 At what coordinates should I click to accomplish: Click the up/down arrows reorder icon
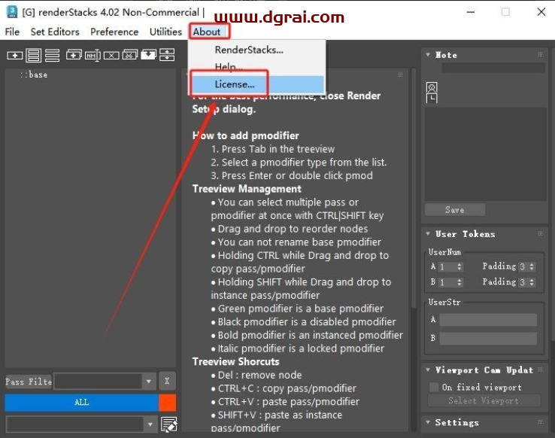click(x=167, y=55)
